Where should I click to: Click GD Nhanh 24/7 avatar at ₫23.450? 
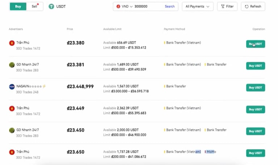(12, 130)
